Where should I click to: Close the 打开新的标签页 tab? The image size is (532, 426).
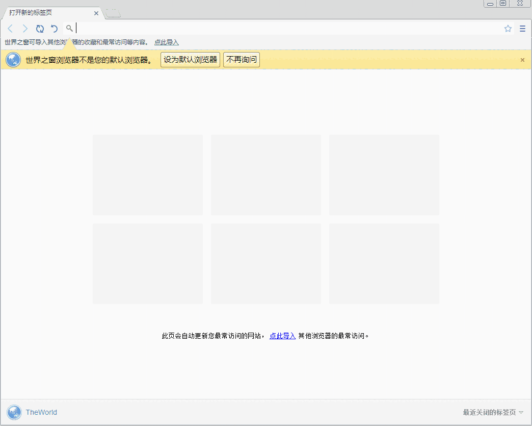[x=96, y=14]
